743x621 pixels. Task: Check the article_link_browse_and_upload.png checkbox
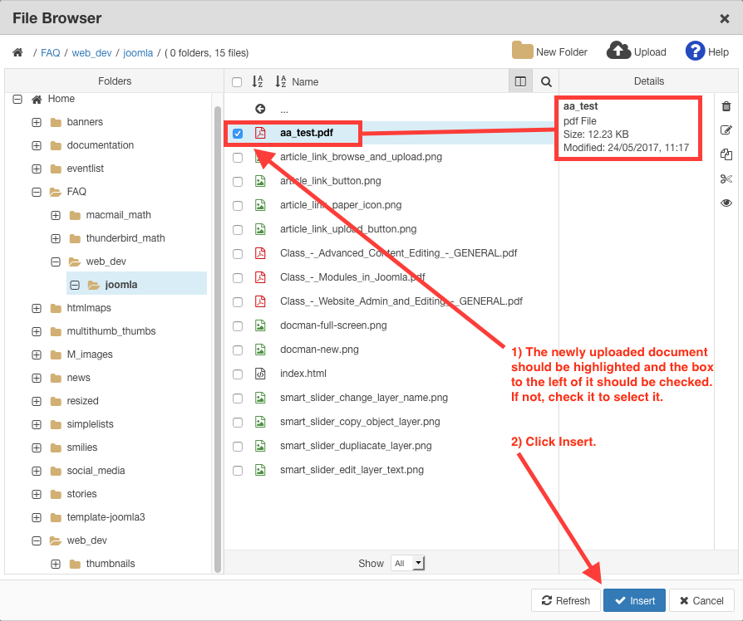click(x=238, y=158)
